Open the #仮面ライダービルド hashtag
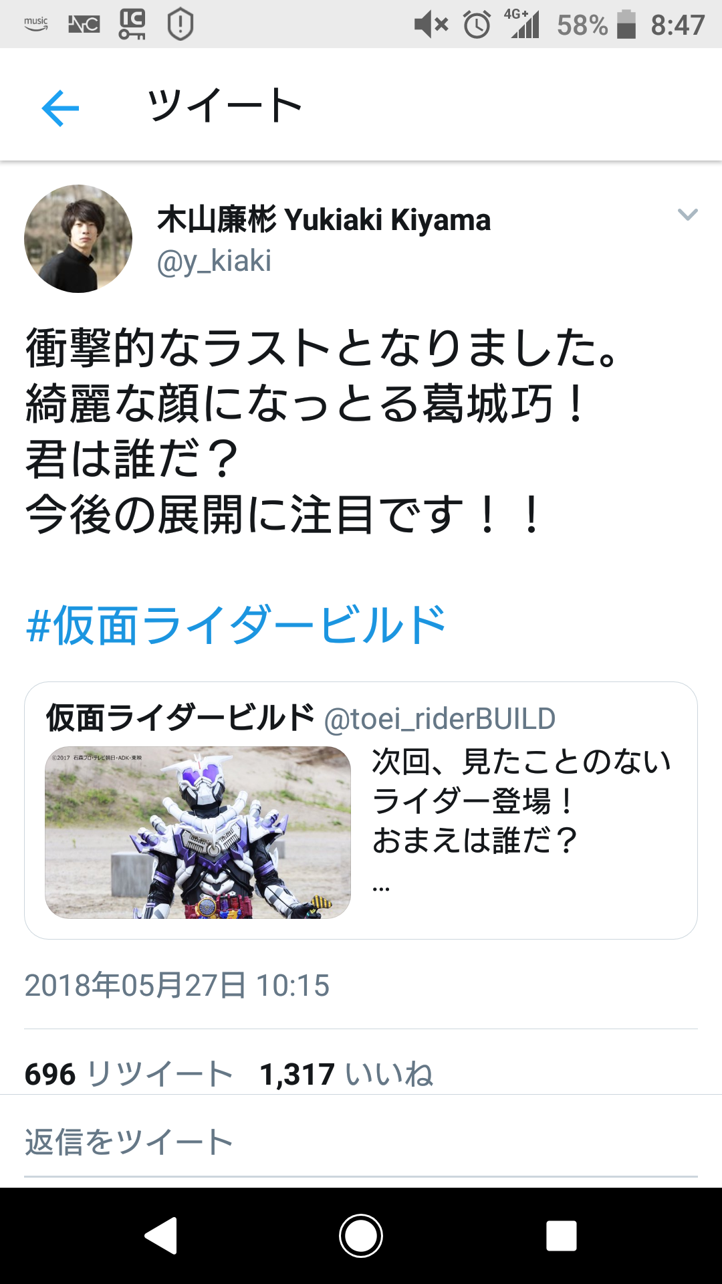Viewport: 722px width, 1284px height. (236, 625)
